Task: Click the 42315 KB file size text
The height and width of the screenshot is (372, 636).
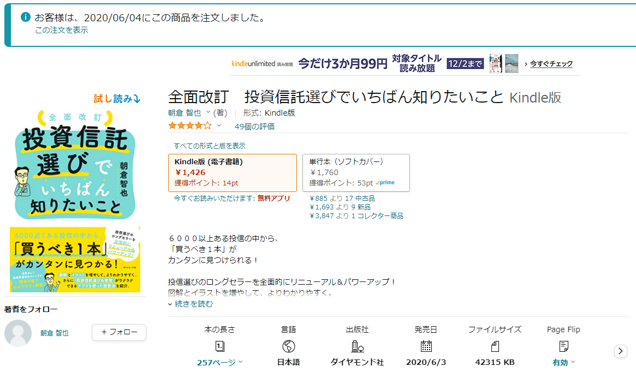Action: 495,362
